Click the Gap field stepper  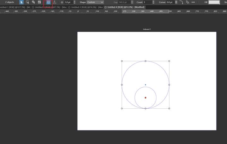132,2
